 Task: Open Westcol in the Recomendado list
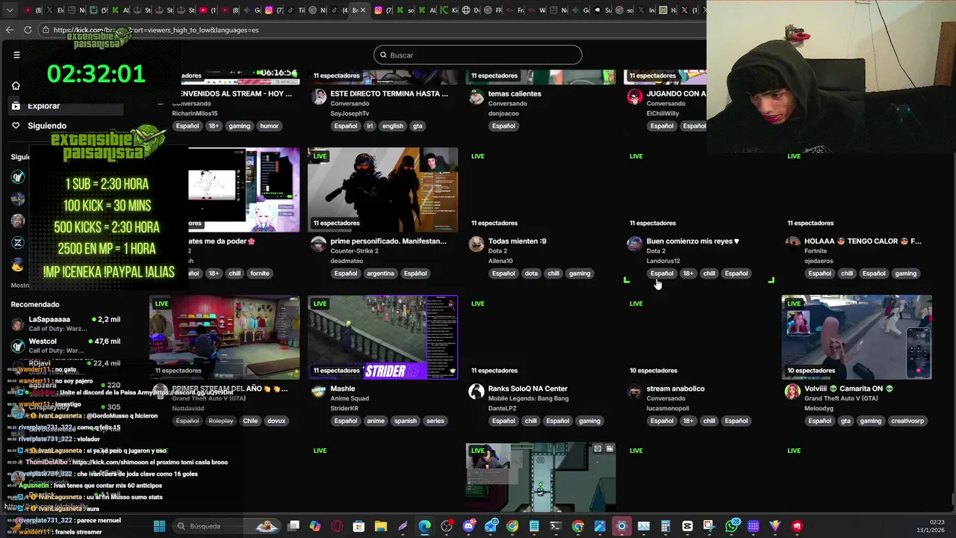tap(66, 345)
